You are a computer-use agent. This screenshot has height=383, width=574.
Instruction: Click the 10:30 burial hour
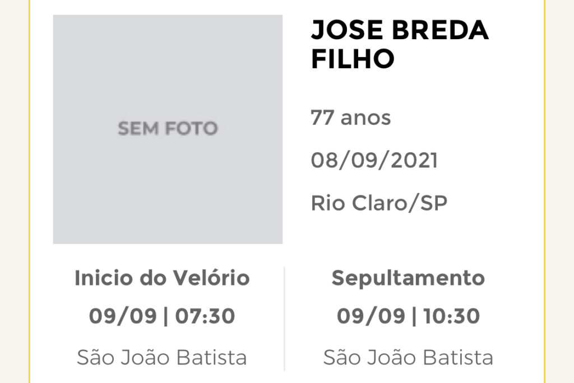451,316
